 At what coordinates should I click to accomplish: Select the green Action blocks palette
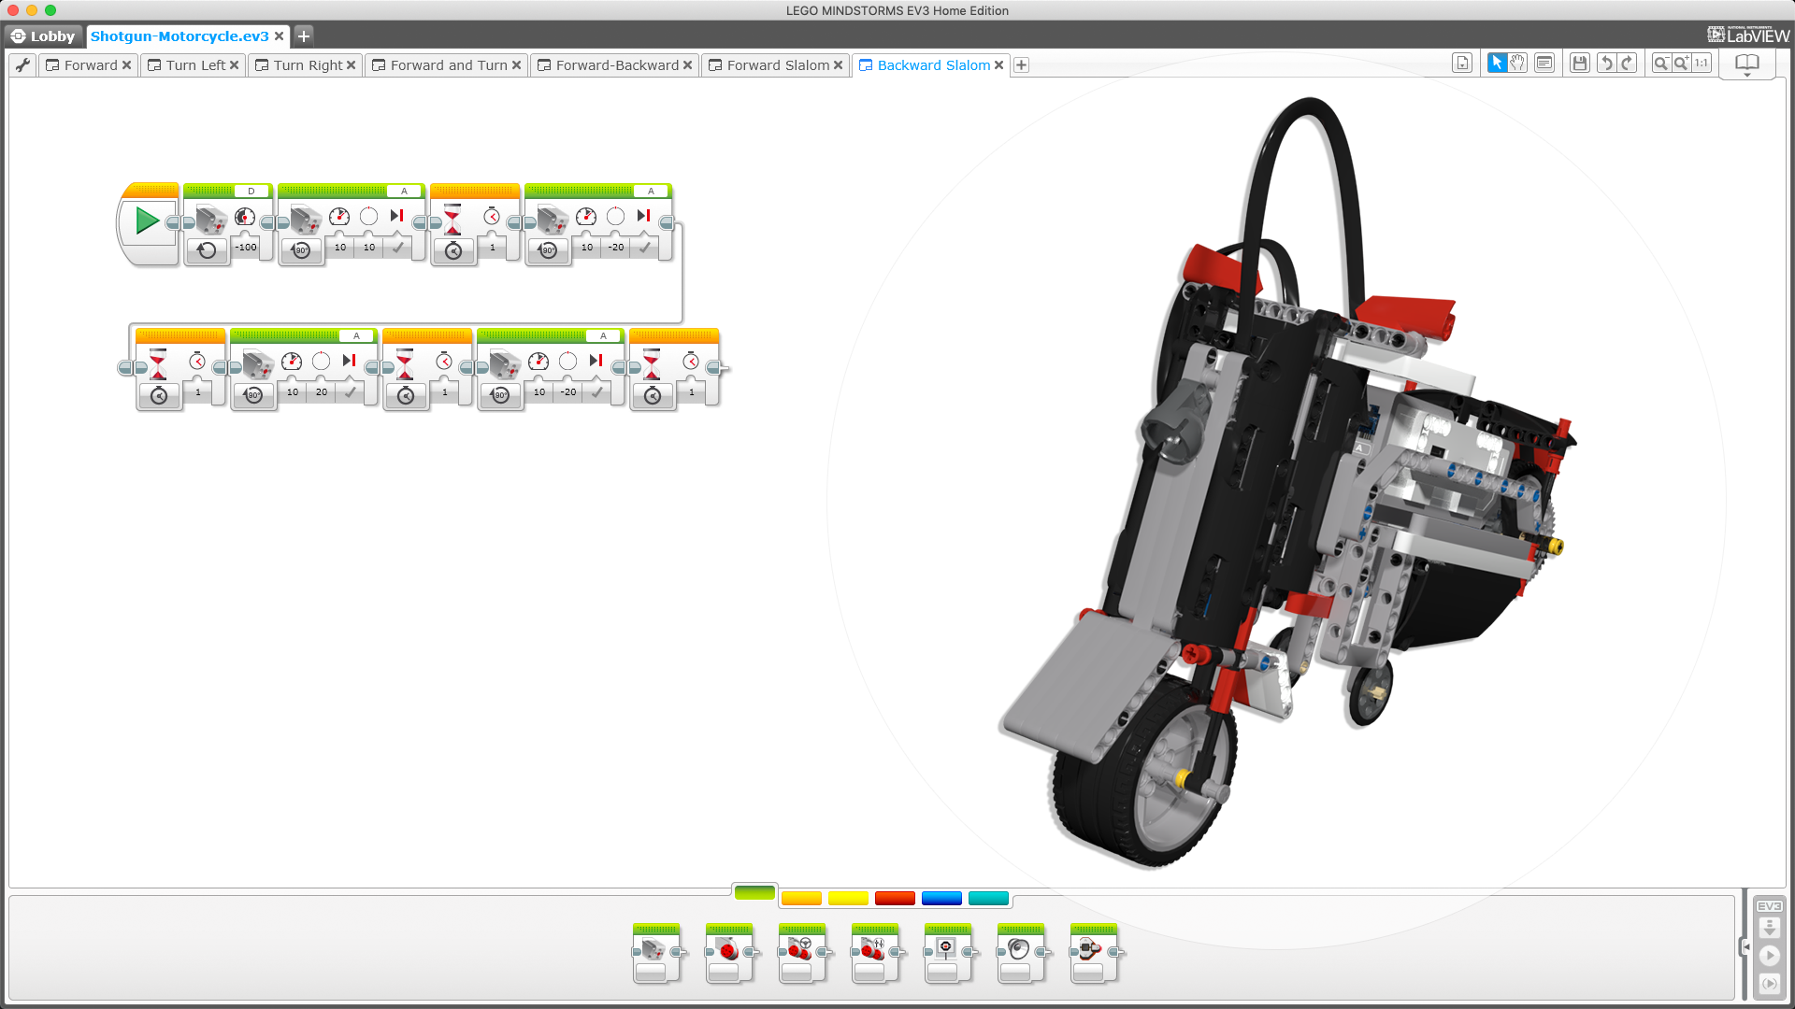coord(754,893)
